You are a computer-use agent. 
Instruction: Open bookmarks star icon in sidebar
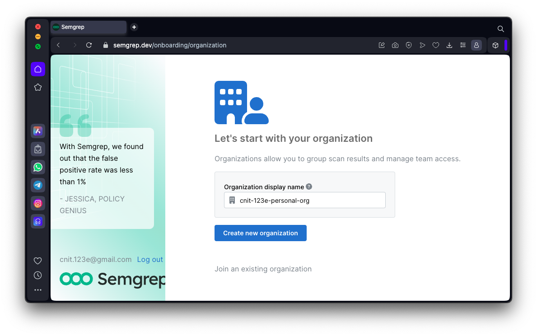(x=37, y=87)
